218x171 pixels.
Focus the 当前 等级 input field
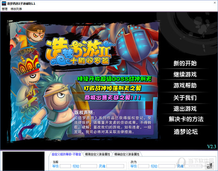point(65,166)
